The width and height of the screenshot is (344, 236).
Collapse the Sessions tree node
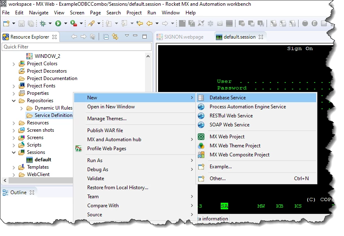(x=14, y=152)
